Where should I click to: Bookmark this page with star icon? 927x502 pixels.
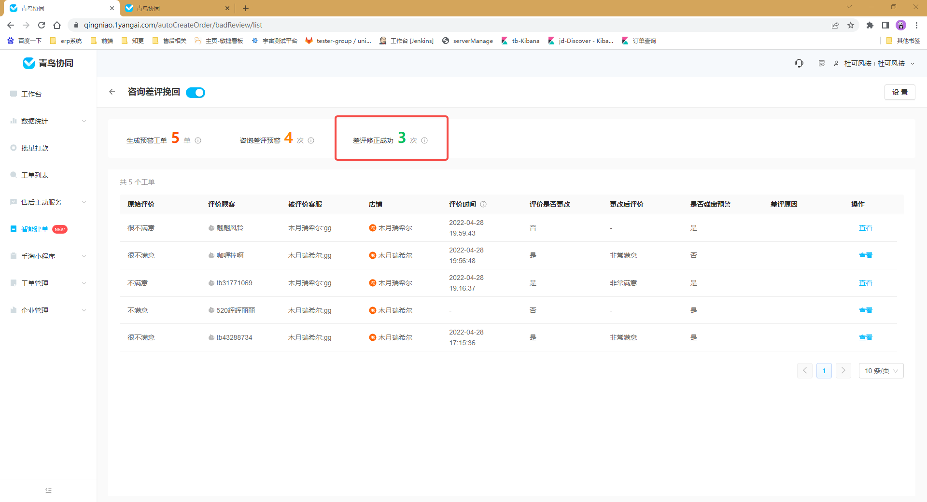click(851, 25)
